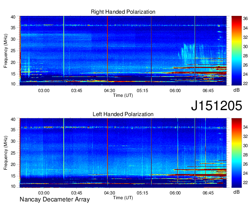Click "05:15" time tick of Left Handed plot
Viewport: 252px width, 204px height.
pos(142,193)
